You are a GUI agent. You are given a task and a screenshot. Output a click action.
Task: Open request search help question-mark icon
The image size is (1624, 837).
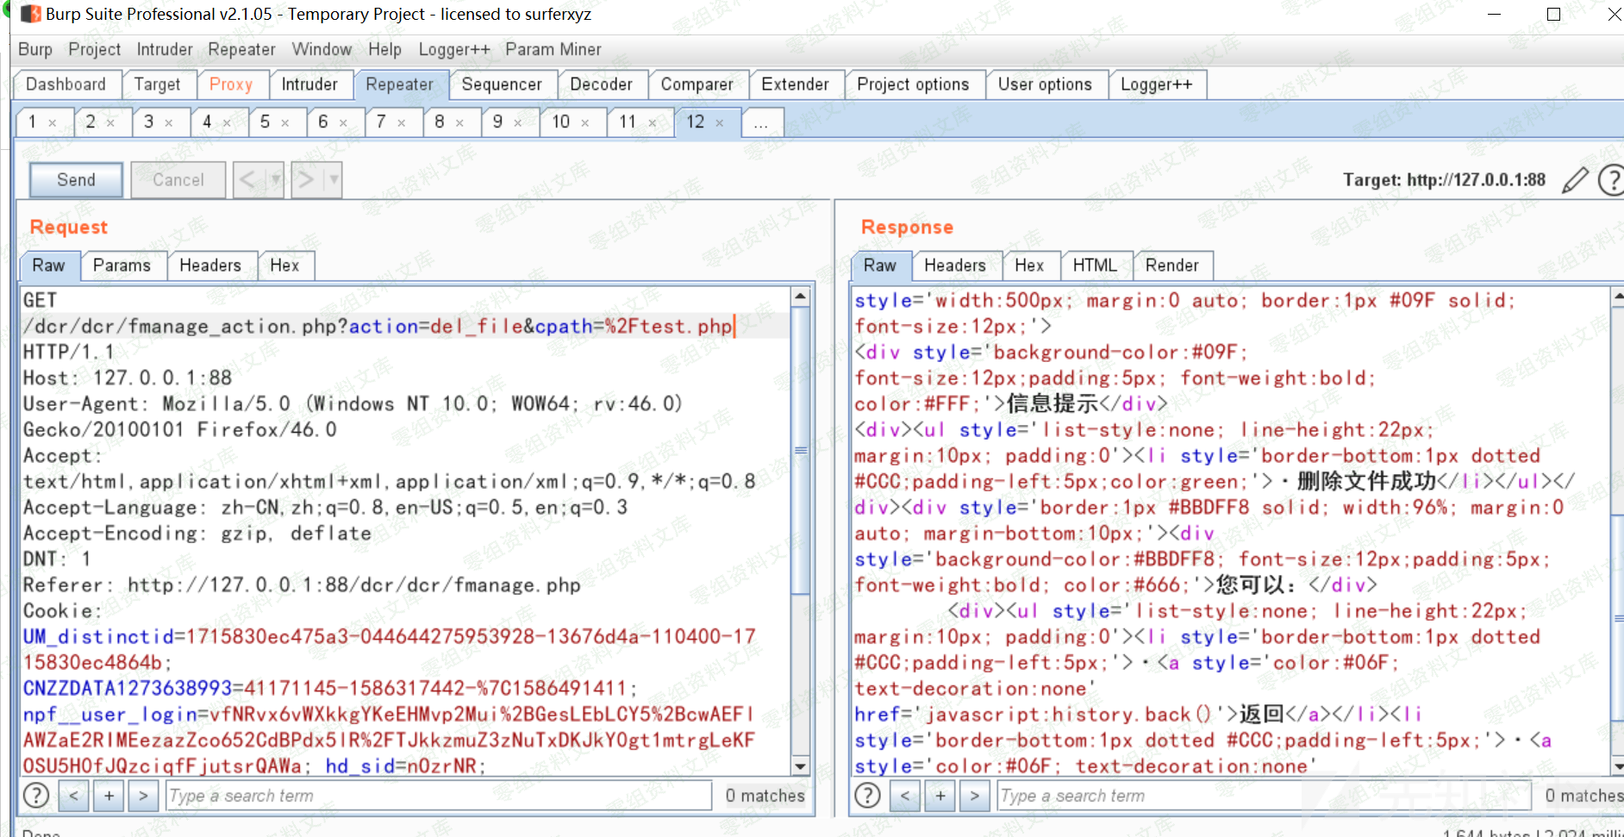tap(36, 795)
